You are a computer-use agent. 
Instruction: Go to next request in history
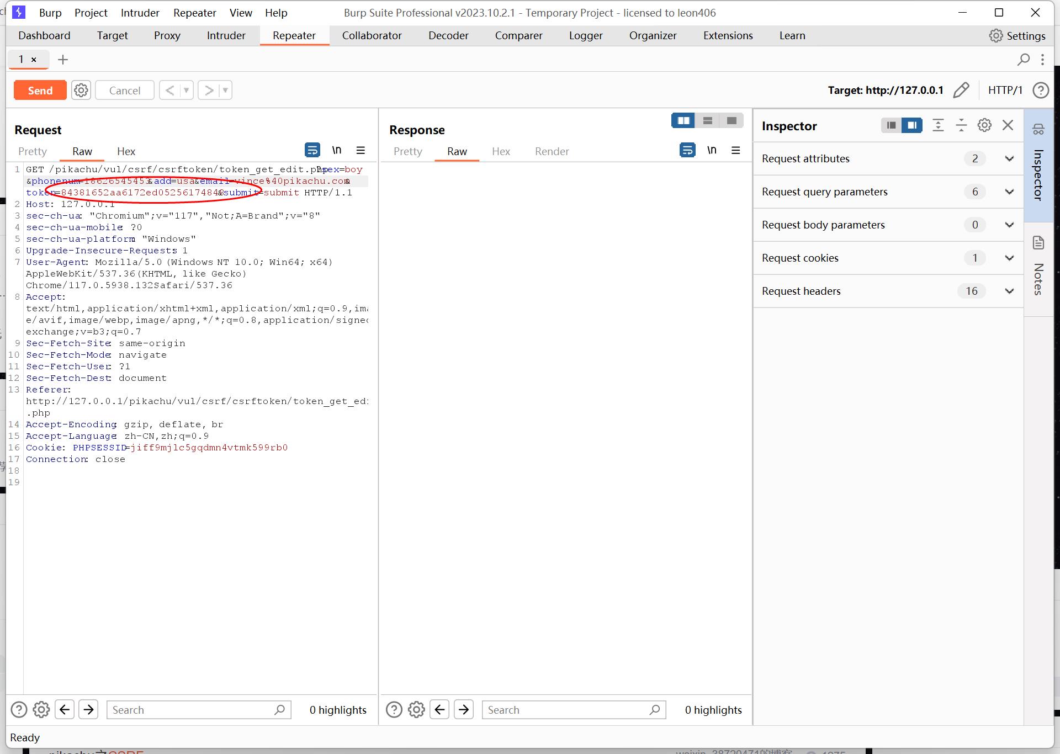tap(209, 90)
